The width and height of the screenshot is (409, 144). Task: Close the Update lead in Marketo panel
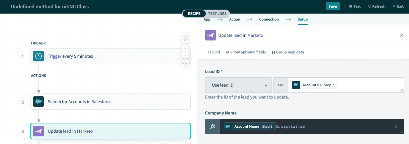click(401, 35)
